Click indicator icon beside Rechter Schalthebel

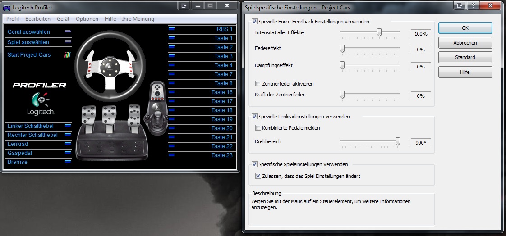[x=68, y=135]
